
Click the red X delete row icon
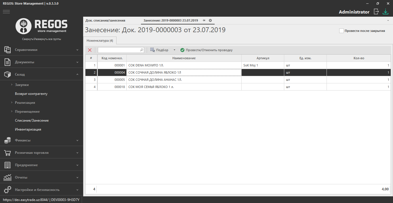tap(90, 50)
